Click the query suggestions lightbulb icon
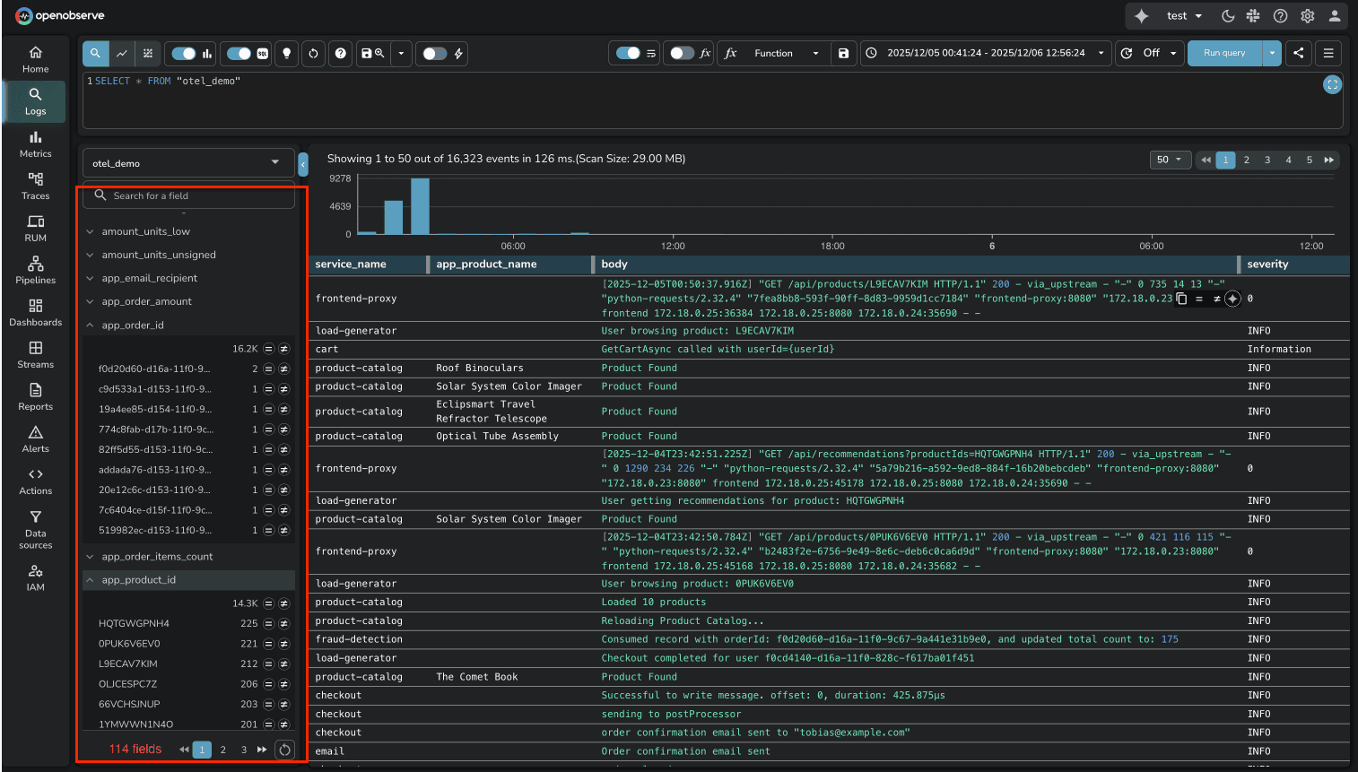This screenshot has height=772, width=1358. 286,54
